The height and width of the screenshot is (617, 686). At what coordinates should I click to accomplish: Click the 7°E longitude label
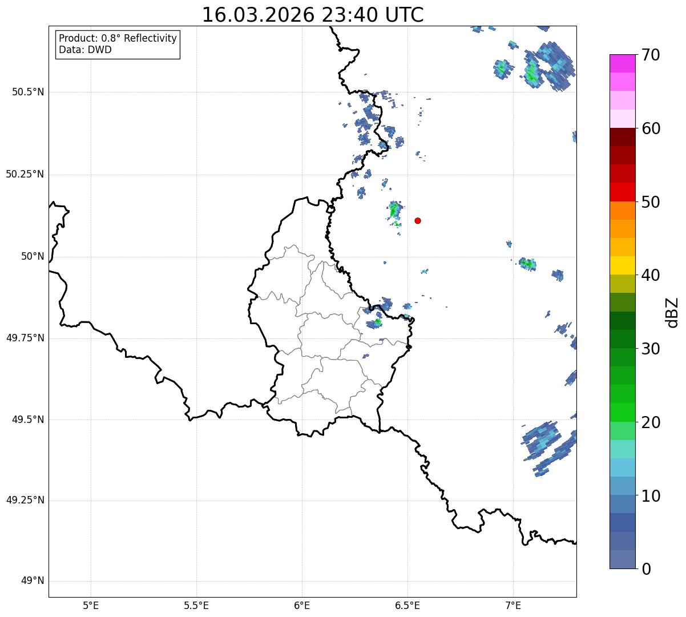513,605
